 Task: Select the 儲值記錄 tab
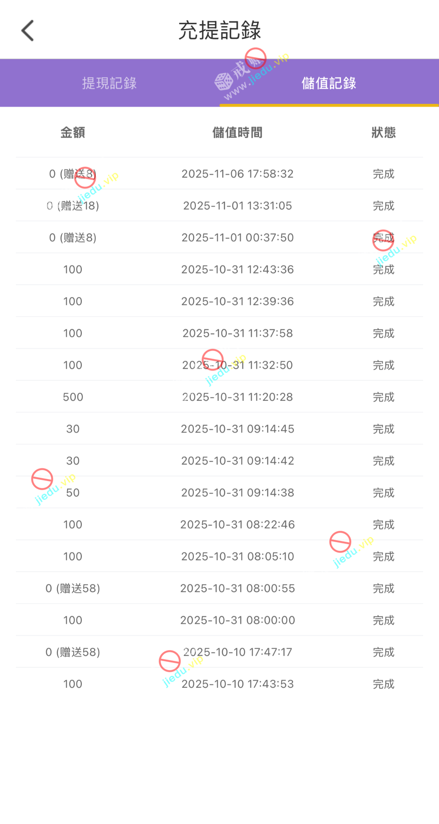pyautogui.click(x=329, y=83)
